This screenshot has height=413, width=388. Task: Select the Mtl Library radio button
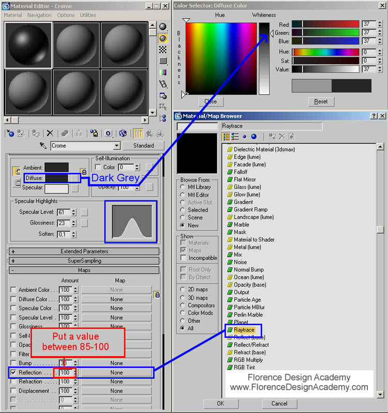[x=183, y=187]
